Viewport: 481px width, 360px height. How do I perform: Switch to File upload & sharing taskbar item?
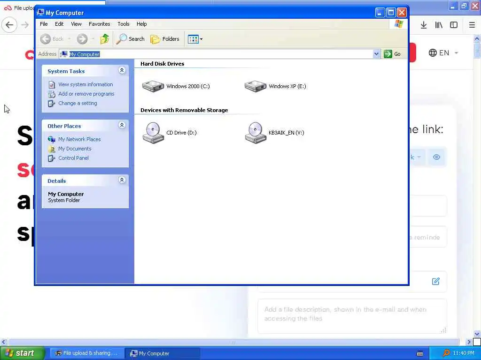coord(86,353)
